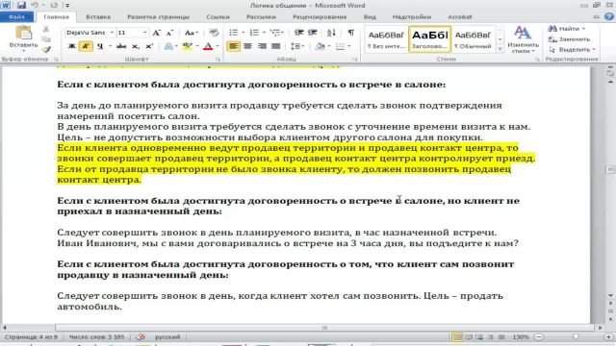Click Заменить (Replace) button
The image size is (616, 346).
(x=569, y=39)
